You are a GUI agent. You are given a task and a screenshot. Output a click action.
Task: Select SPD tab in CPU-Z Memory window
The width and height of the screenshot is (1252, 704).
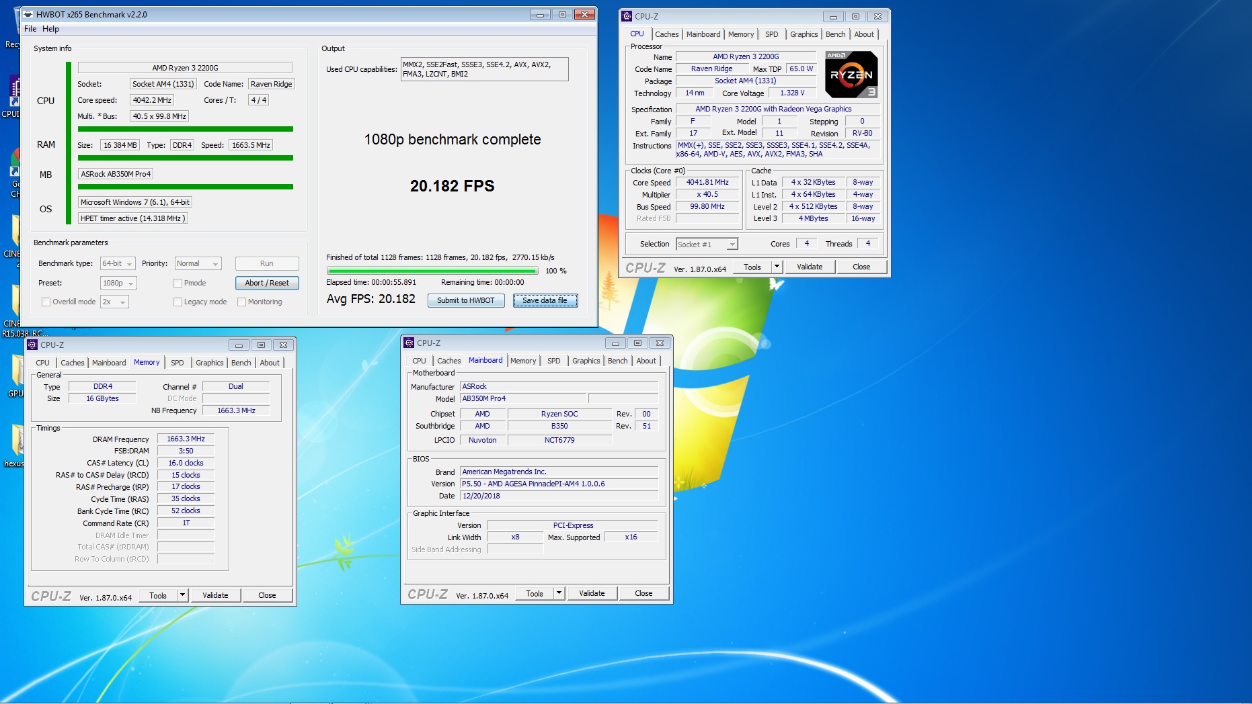pyautogui.click(x=177, y=363)
